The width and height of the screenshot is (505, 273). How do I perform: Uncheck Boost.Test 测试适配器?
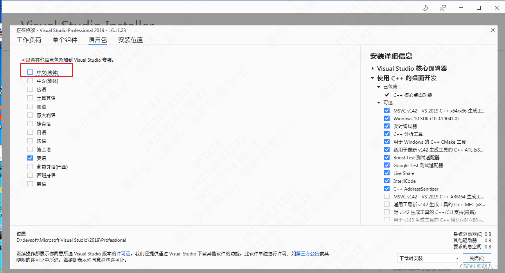click(x=387, y=157)
